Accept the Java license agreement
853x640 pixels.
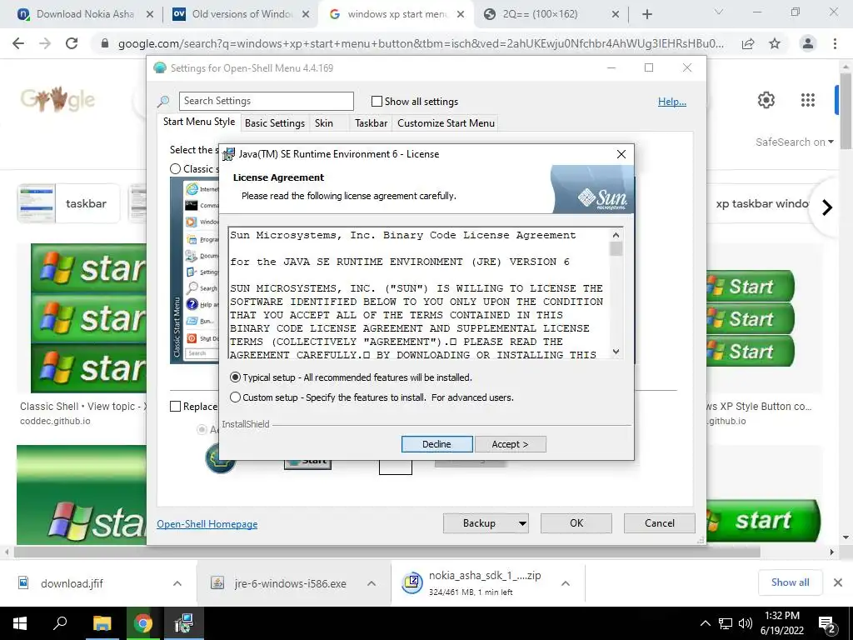click(510, 444)
